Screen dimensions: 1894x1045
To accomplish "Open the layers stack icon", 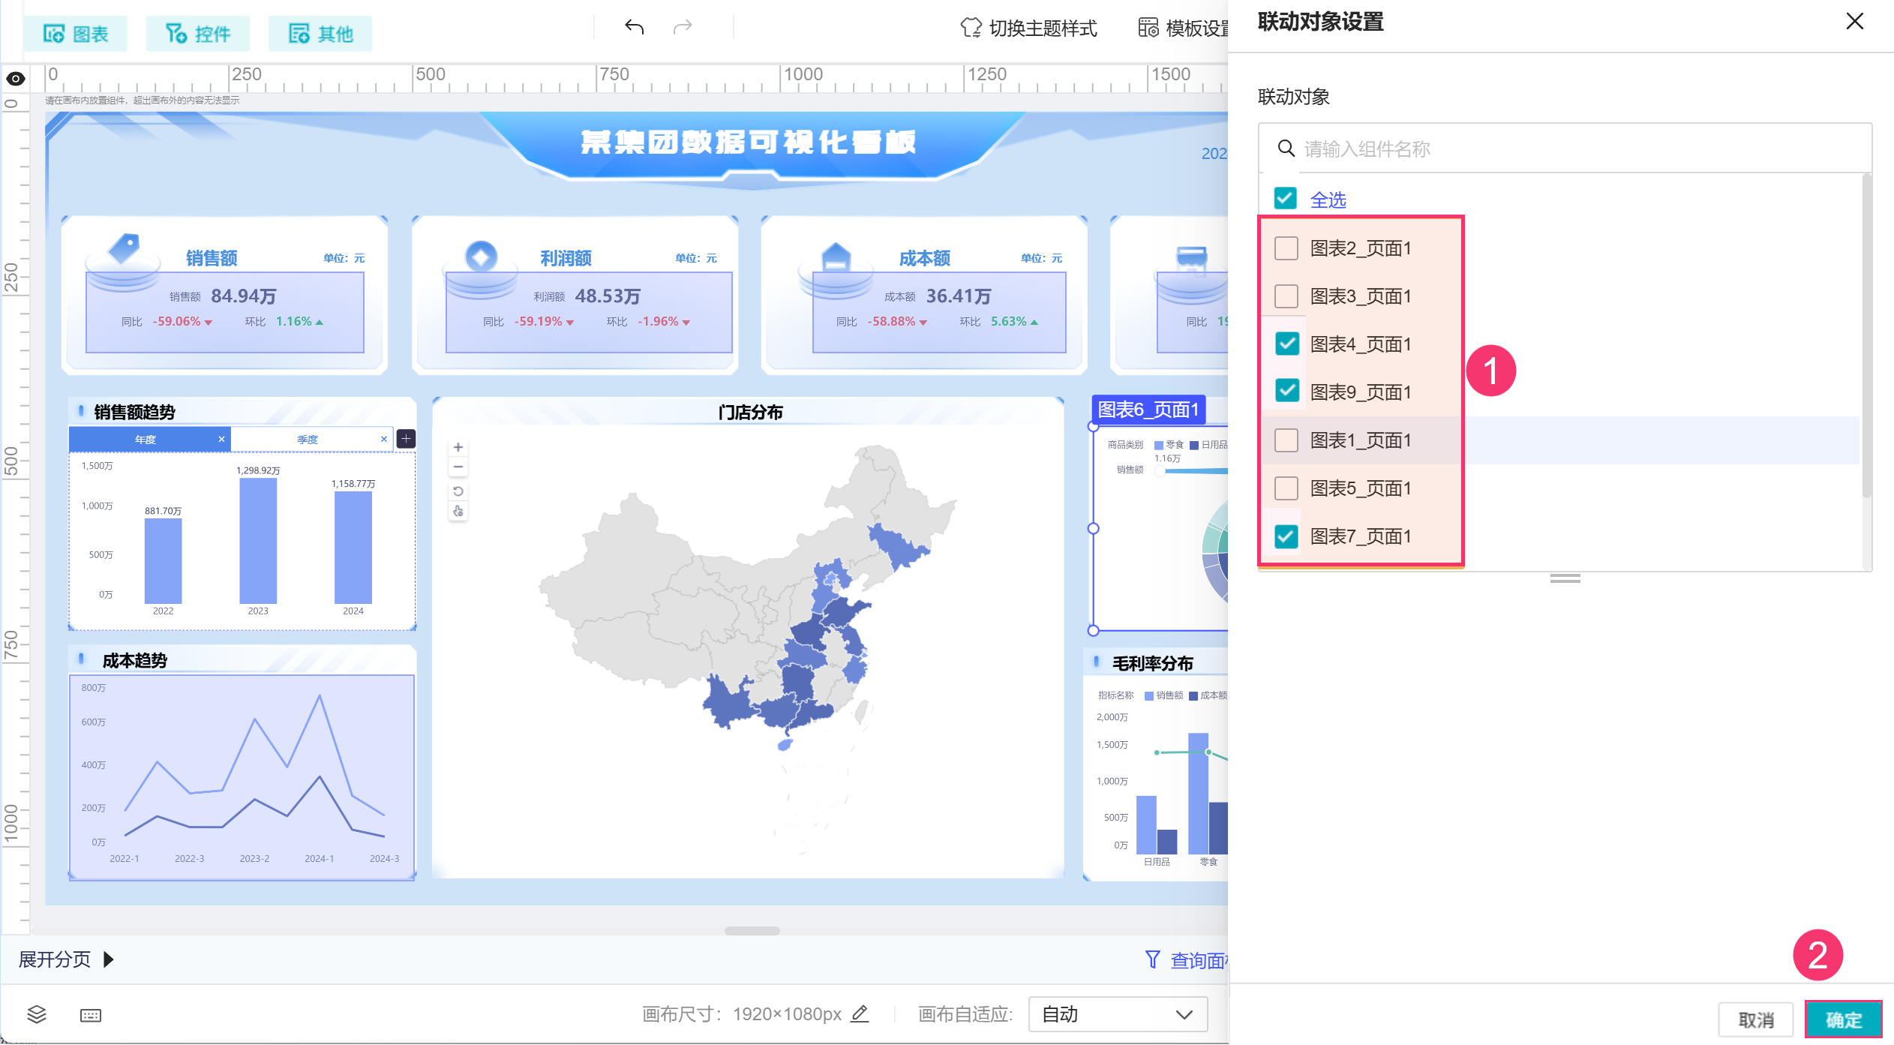I will coord(36,1014).
